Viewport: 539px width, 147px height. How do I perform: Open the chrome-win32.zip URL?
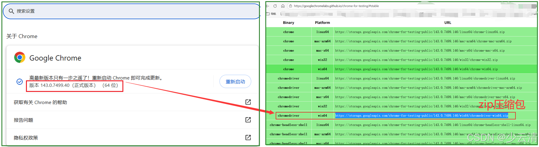point(416,60)
